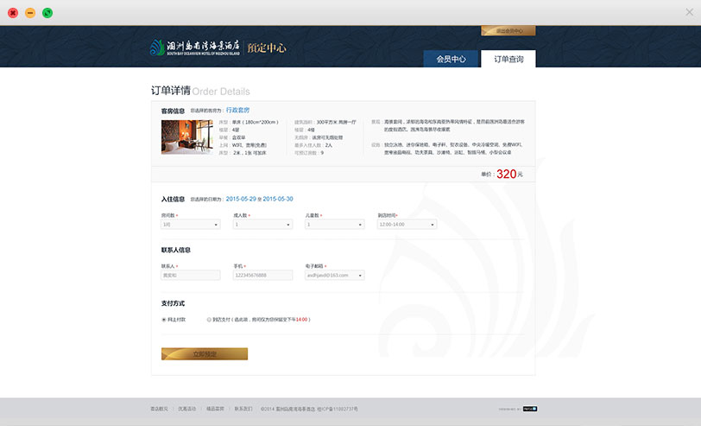Select the 到店支付 pay-at-hotel option

[x=209, y=319]
